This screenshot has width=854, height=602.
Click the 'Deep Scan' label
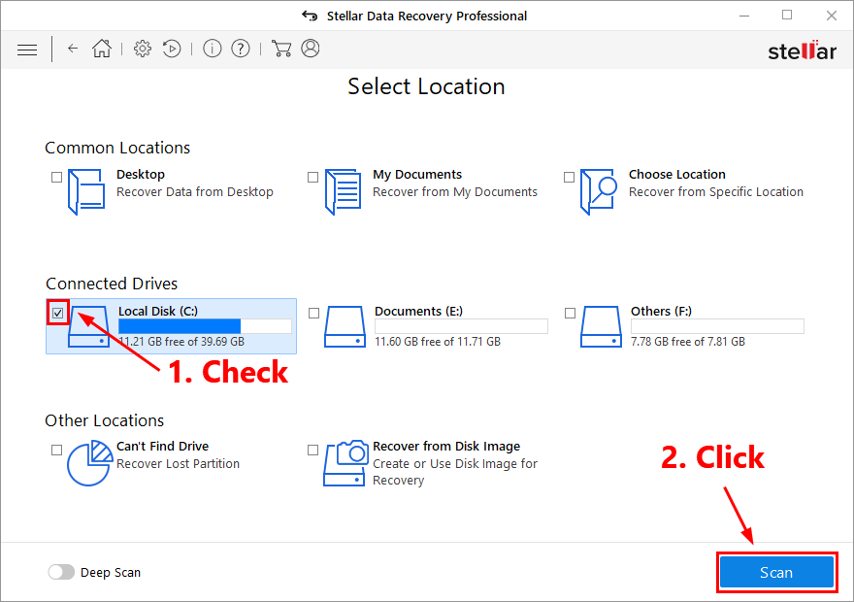tap(111, 573)
